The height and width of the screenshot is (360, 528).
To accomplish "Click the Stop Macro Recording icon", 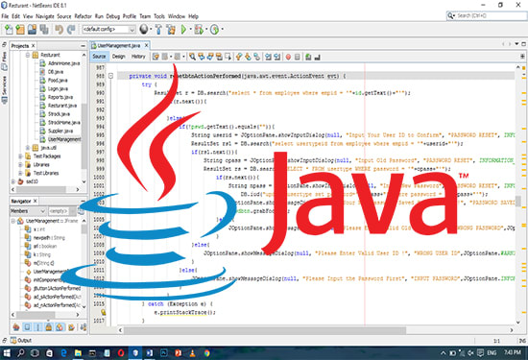I will coord(297,57).
